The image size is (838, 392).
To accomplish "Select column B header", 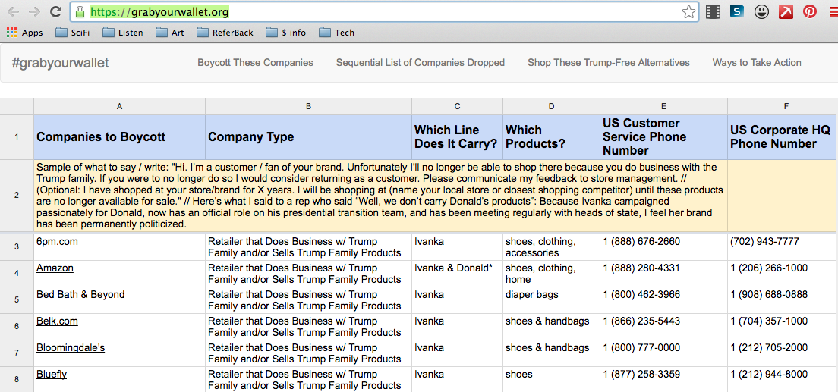I will point(308,106).
